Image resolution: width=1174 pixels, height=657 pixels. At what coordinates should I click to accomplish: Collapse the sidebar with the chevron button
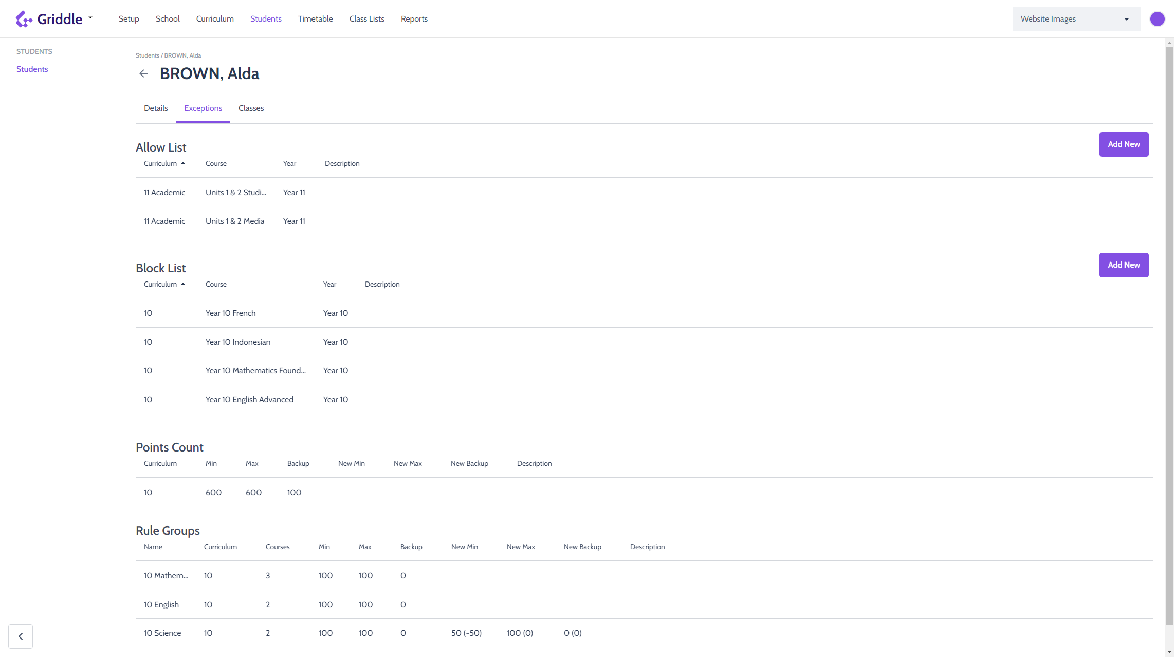click(x=21, y=636)
